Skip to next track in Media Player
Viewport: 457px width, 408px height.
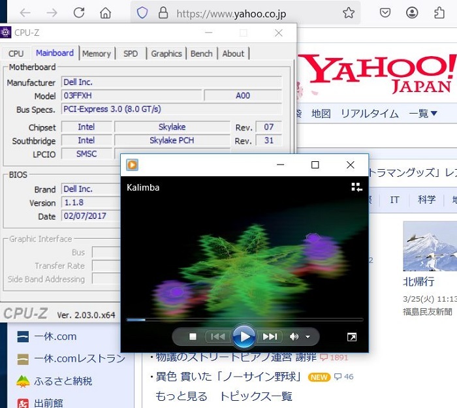(x=270, y=337)
